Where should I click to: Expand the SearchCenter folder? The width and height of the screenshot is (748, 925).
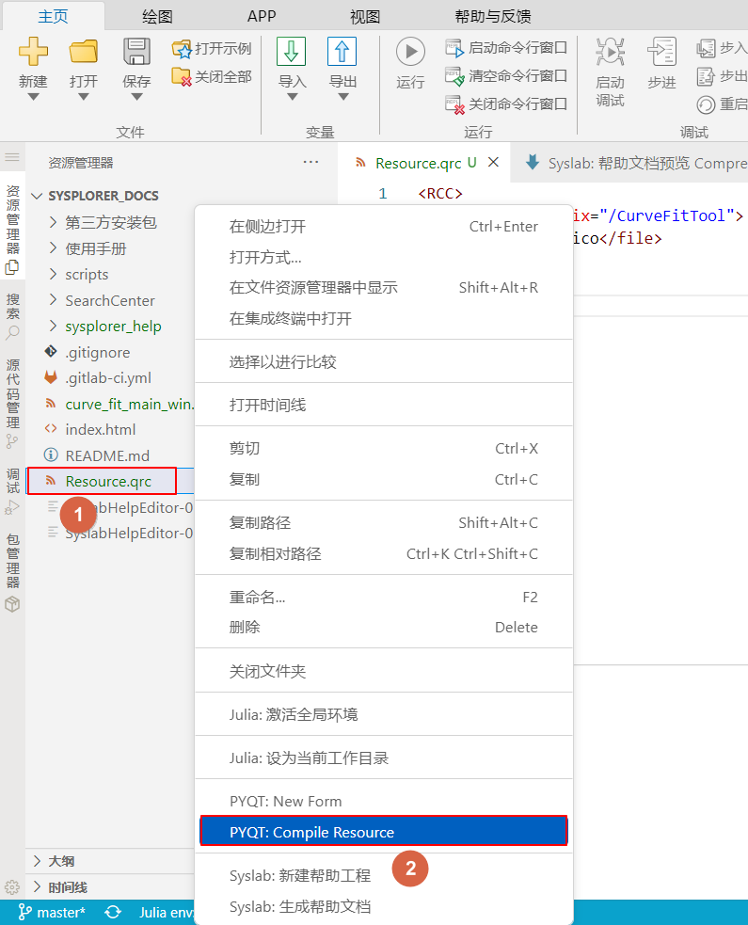[53, 300]
